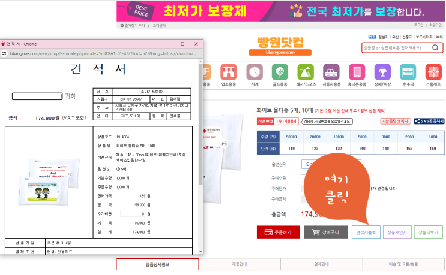The height and width of the screenshot is (275, 446).
Task: Click the 현금, 신용카드 payment terms cell
Action: click(119, 252)
